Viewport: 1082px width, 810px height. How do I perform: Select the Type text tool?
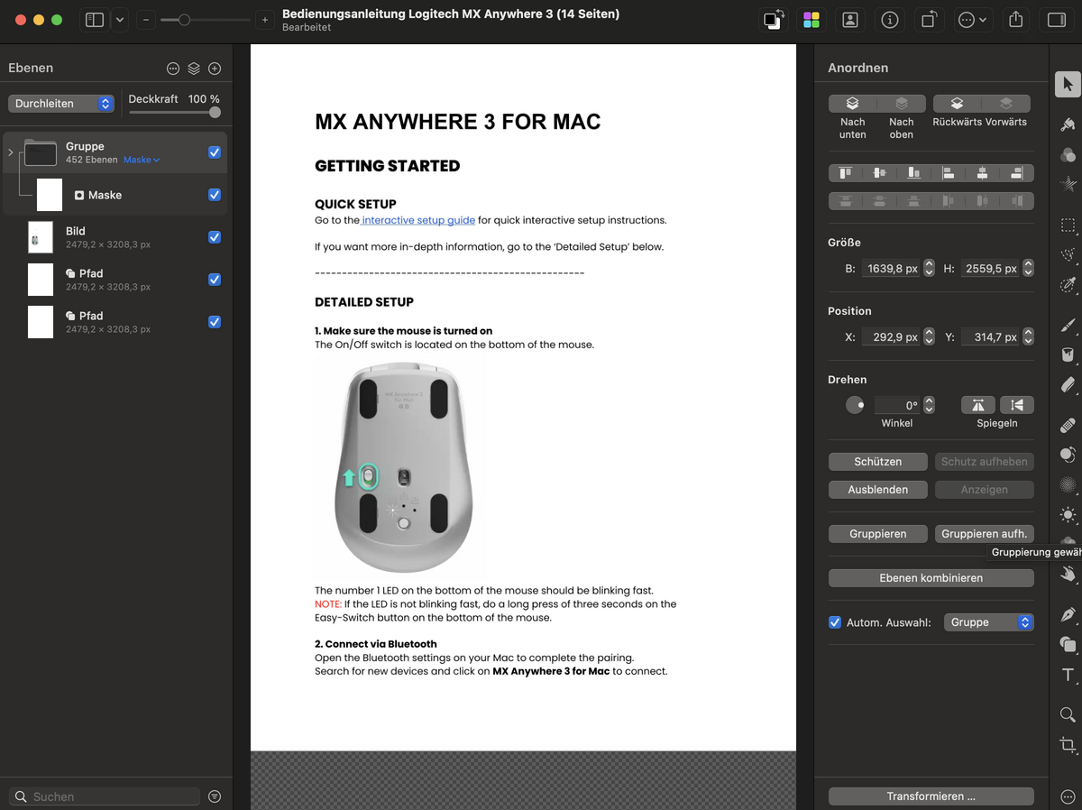pyautogui.click(x=1068, y=675)
